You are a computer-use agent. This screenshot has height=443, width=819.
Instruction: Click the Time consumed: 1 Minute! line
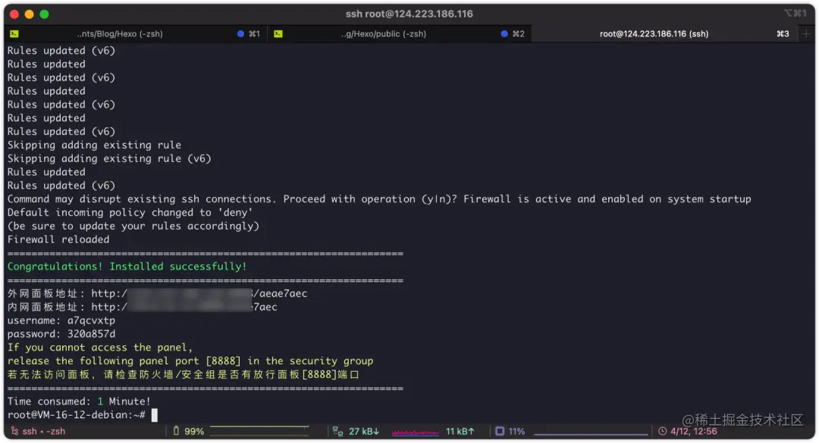pyautogui.click(x=79, y=401)
